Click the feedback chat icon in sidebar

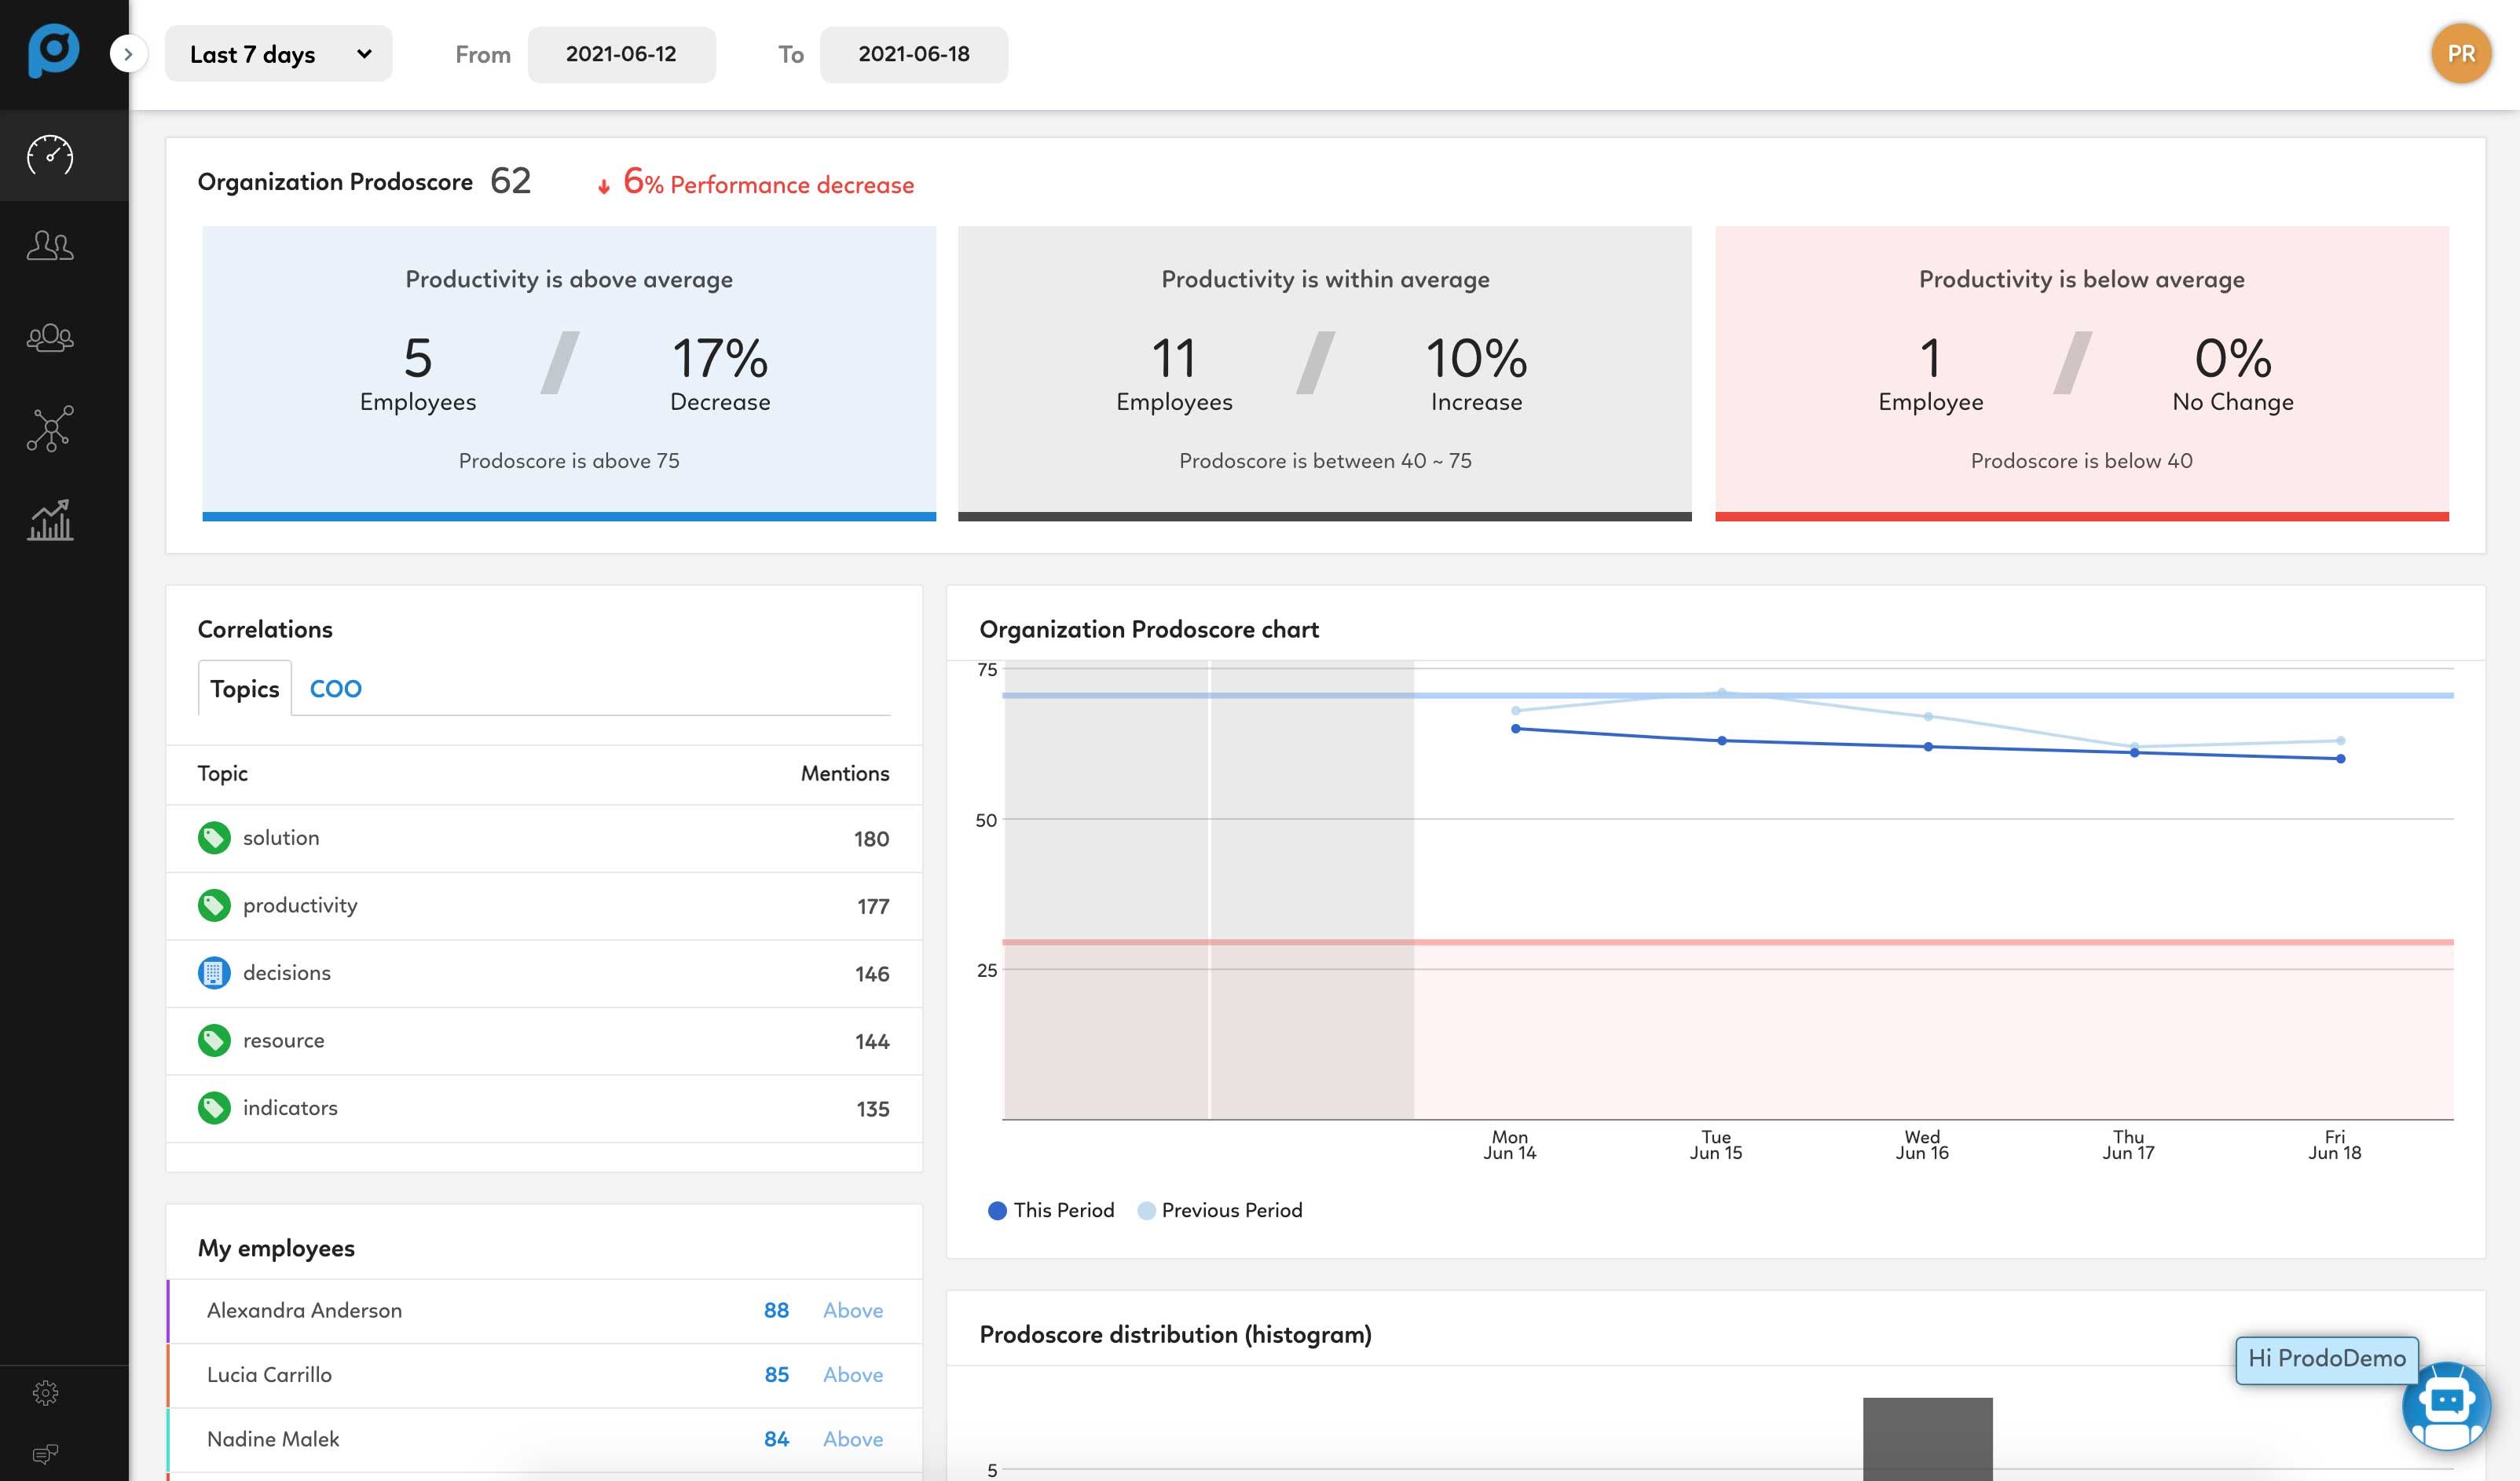(x=45, y=1454)
